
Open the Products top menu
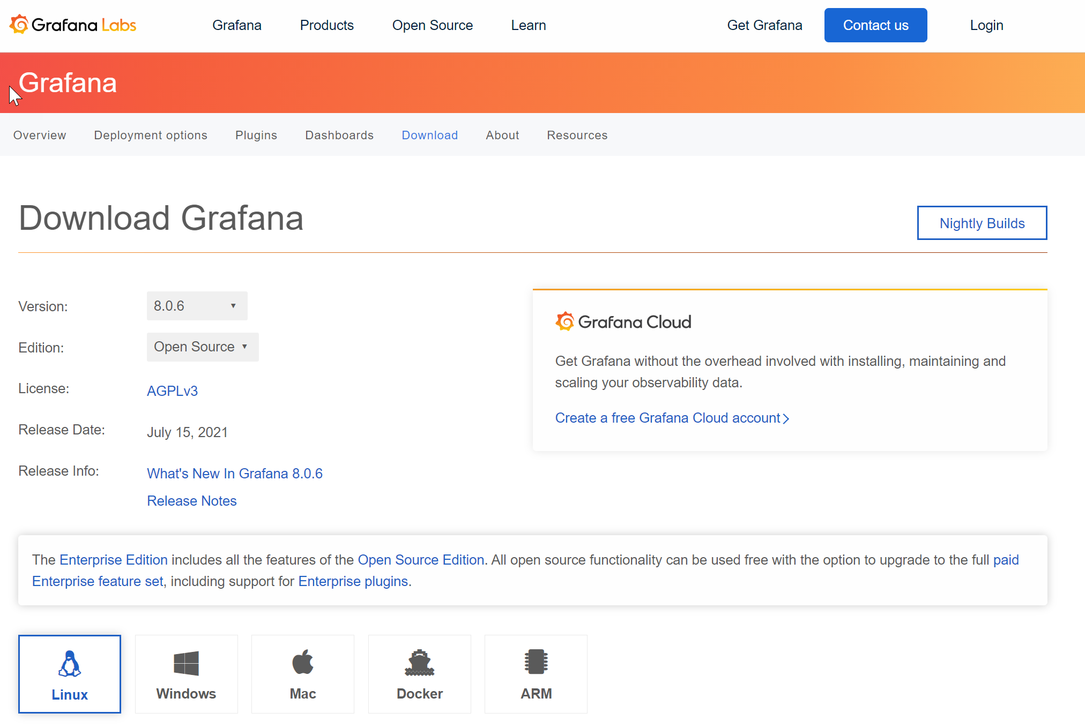click(x=327, y=25)
